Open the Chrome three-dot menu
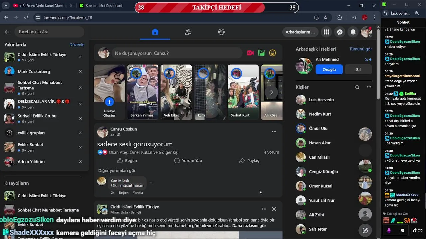The width and height of the screenshot is (426, 239). 374,18
